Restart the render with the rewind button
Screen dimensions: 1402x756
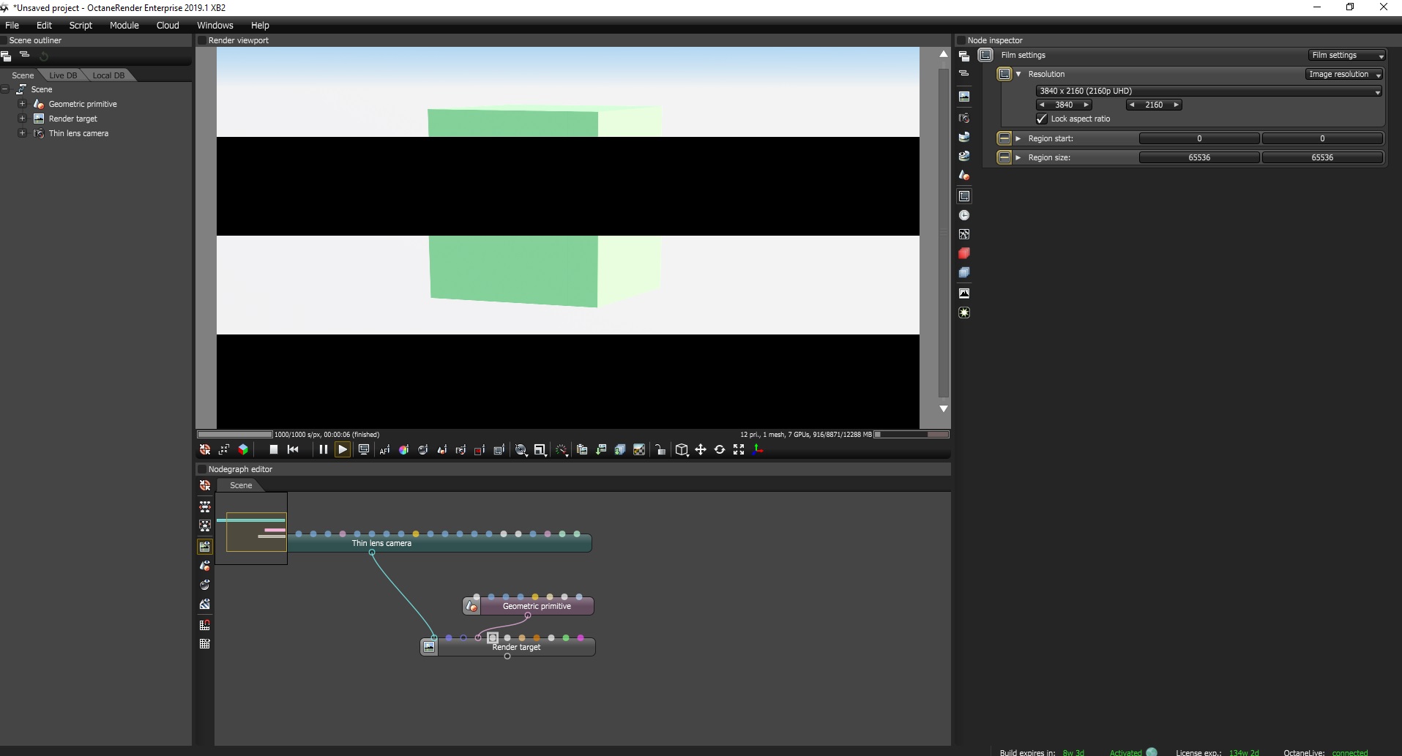[x=293, y=450]
